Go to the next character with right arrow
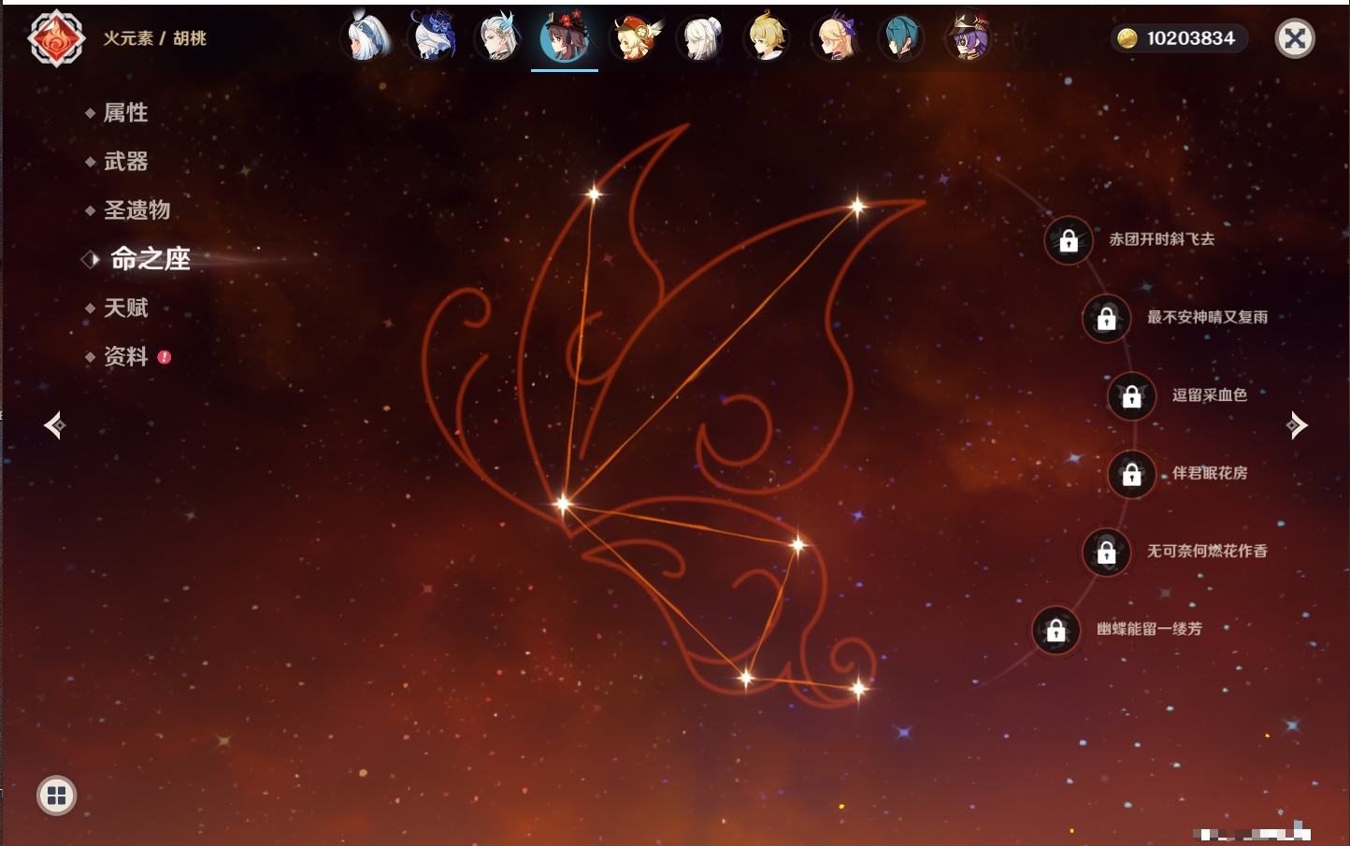This screenshot has height=846, width=1350. pos(1297,425)
